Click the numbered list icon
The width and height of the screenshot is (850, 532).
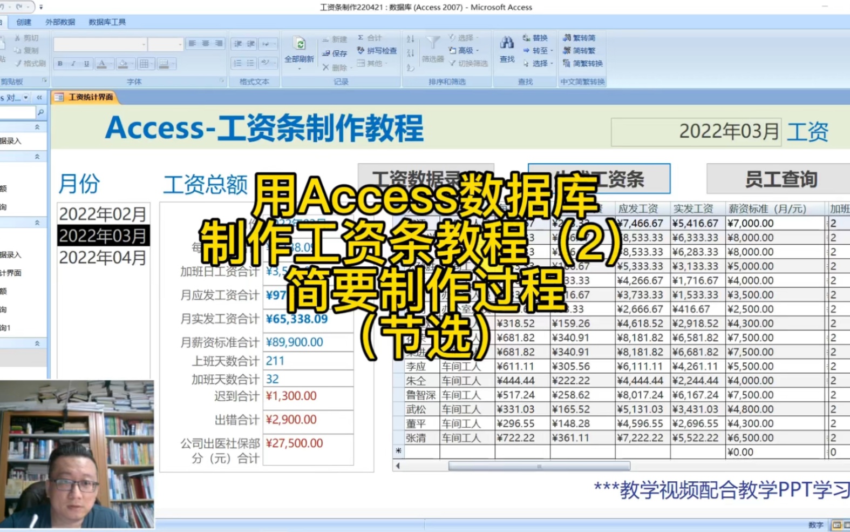coord(238,63)
